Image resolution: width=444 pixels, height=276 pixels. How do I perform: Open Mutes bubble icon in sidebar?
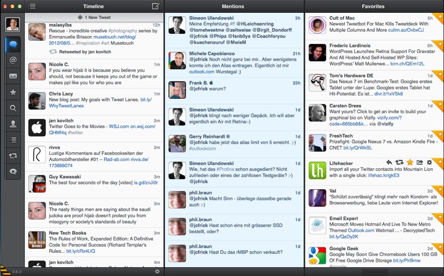pyautogui.click(x=13, y=172)
